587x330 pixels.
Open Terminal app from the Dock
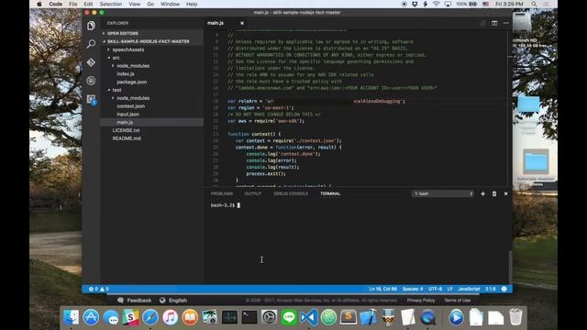249,317
